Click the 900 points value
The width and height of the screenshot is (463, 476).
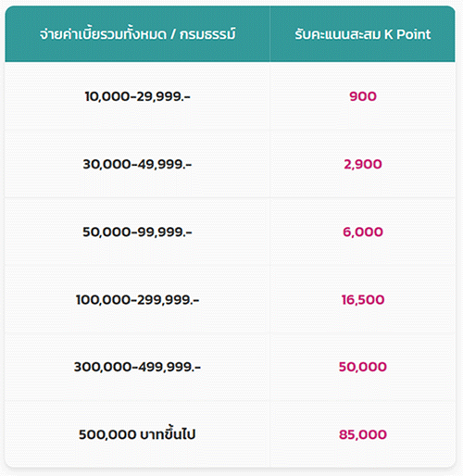[363, 96]
